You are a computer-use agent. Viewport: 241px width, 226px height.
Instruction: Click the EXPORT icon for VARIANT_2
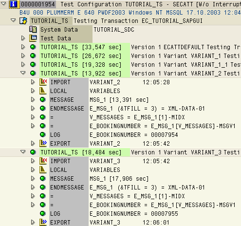(43, 144)
